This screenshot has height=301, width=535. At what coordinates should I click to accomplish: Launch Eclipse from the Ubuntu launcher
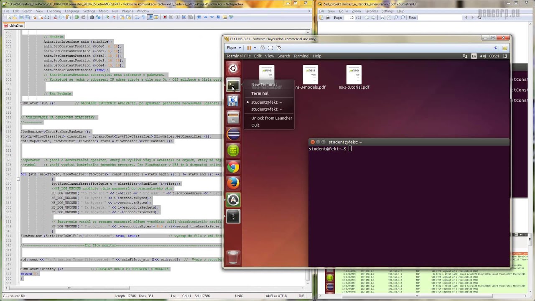point(233,134)
